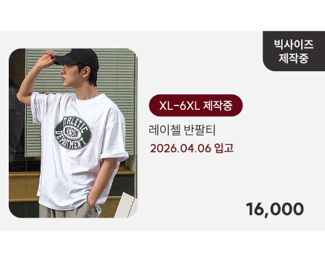The height and width of the screenshot is (262, 325).
Task: Select the XL-6XL 제작중 maroon pill label
Action: [196, 105]
